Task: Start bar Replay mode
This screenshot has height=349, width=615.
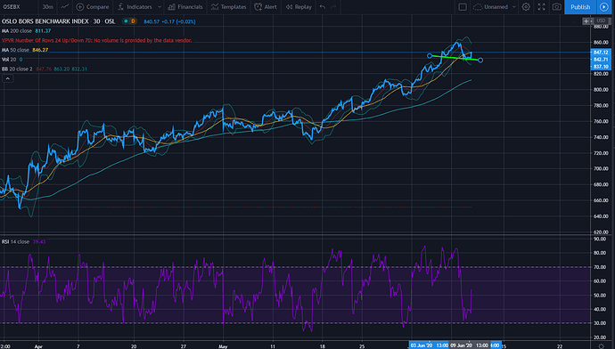Action: coord(299,6)
